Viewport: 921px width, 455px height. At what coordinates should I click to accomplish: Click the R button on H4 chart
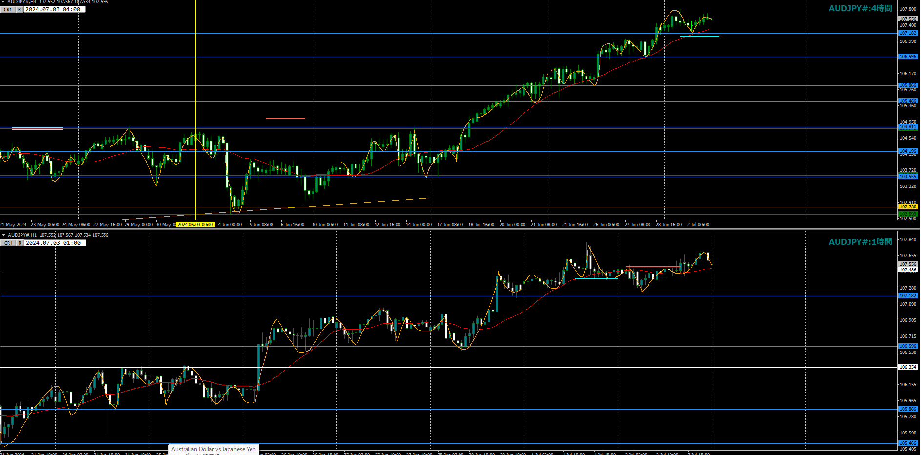click(x=20, y=9)
